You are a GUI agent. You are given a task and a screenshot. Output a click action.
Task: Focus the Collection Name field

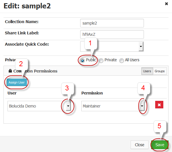pyautogui.click(x=112, y=23)
